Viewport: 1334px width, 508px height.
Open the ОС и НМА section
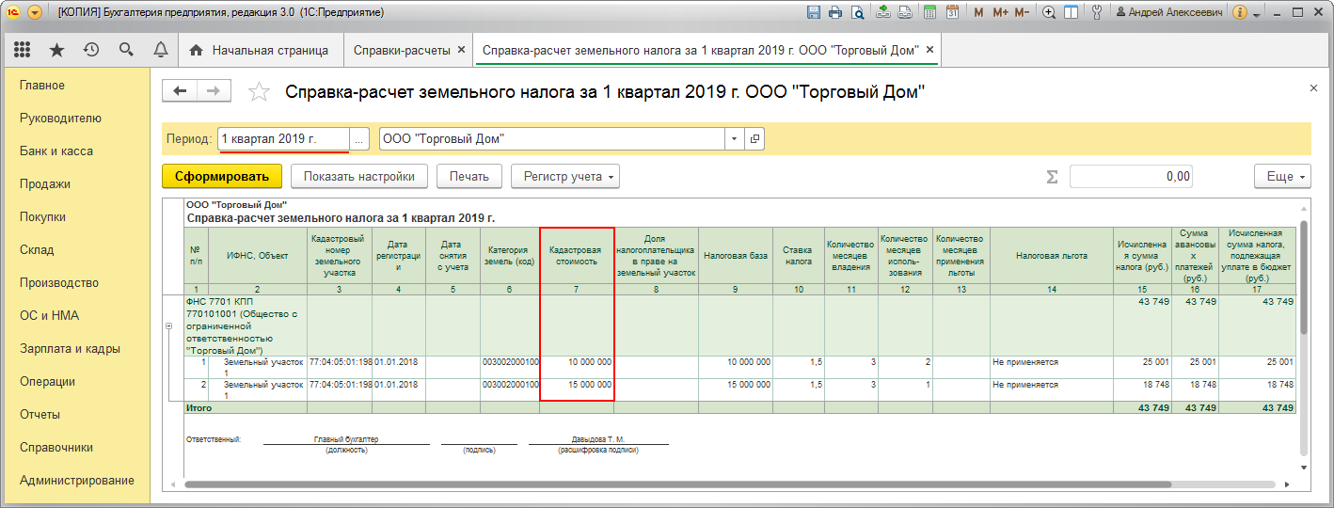[48, 316]
